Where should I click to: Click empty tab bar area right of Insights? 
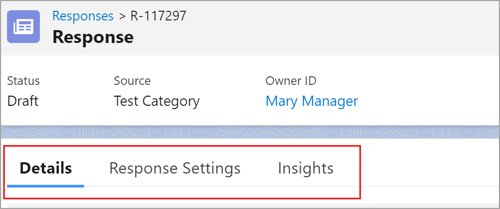(427, 169)
